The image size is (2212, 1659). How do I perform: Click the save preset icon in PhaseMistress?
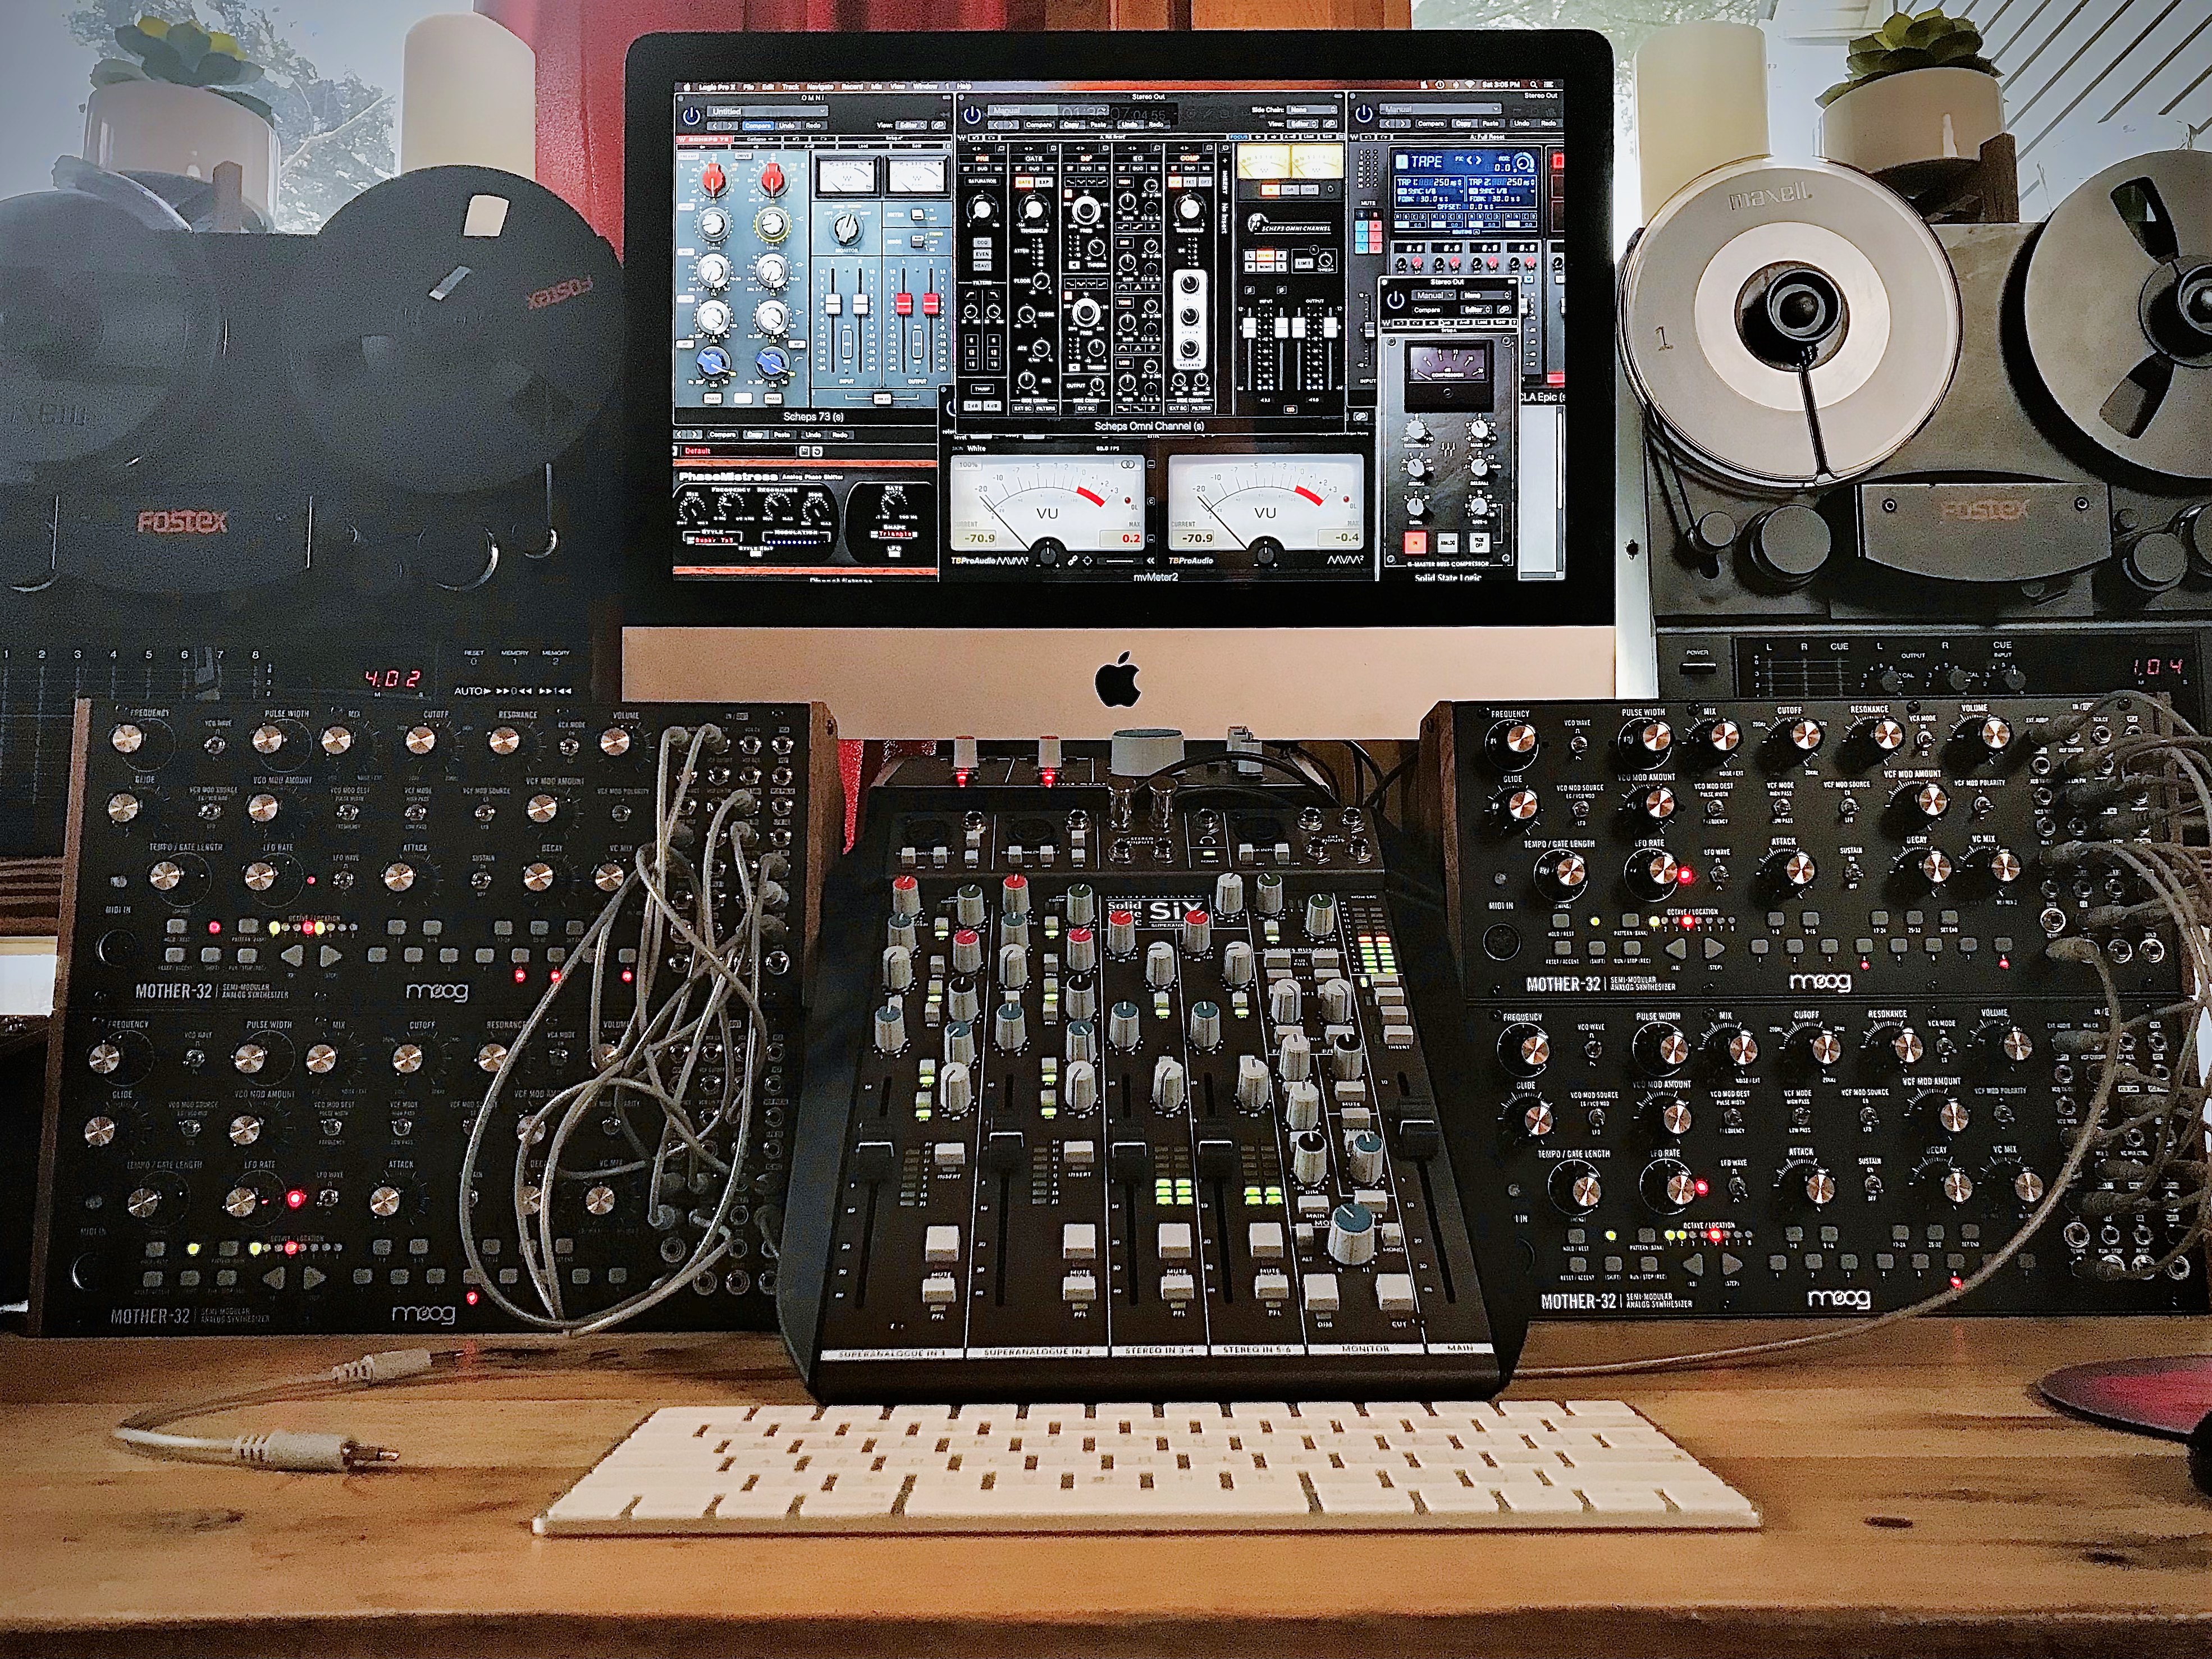(805, 451)
